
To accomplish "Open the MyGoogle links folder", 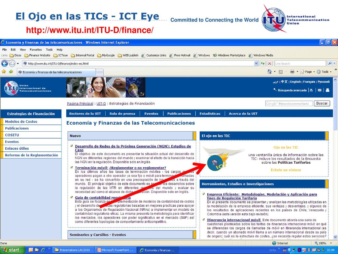I will click(x=106, y=55).
